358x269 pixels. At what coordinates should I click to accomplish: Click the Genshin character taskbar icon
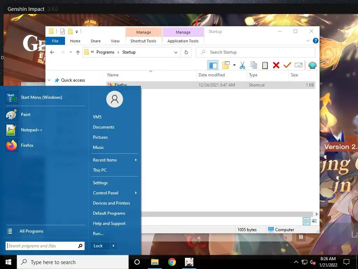[x=189, y=262]
